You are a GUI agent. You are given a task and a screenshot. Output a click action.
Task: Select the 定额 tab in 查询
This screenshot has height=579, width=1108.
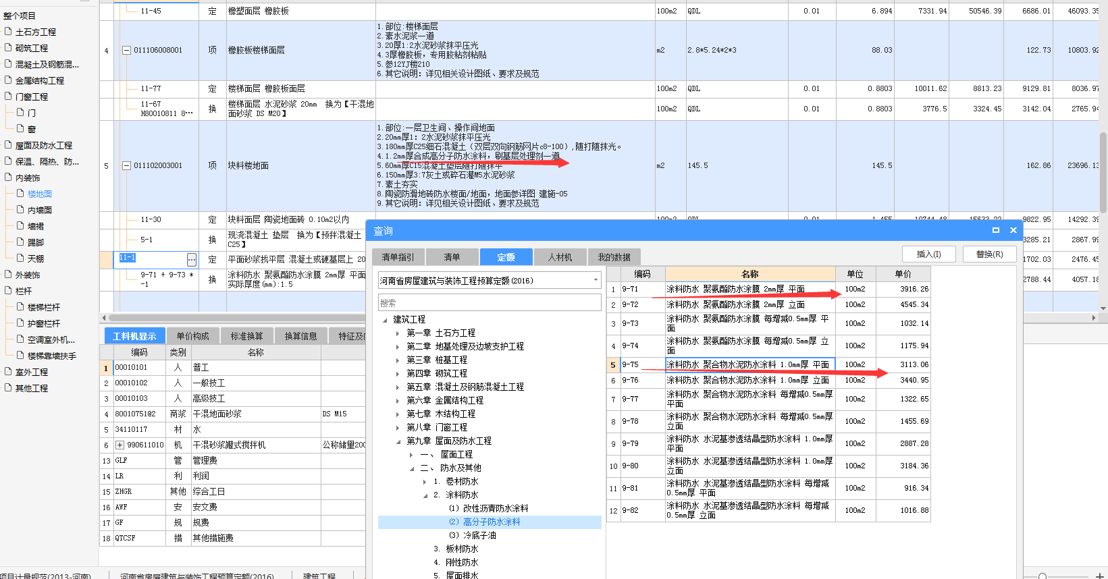(506, 257)
